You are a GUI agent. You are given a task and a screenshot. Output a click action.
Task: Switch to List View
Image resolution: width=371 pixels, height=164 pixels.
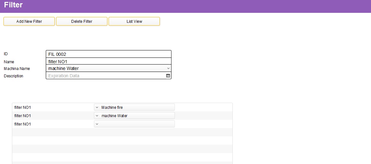134,21
